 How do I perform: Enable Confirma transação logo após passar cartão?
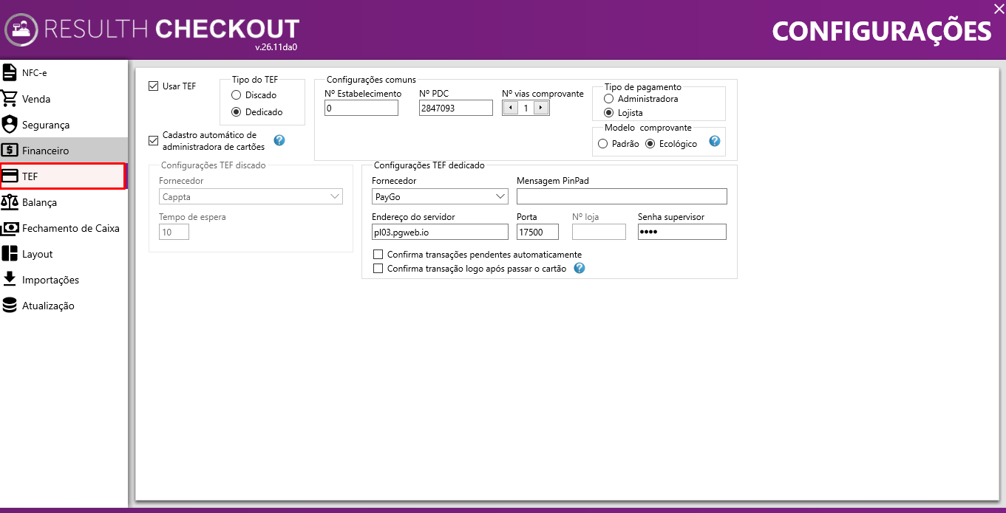pos(378,269)
